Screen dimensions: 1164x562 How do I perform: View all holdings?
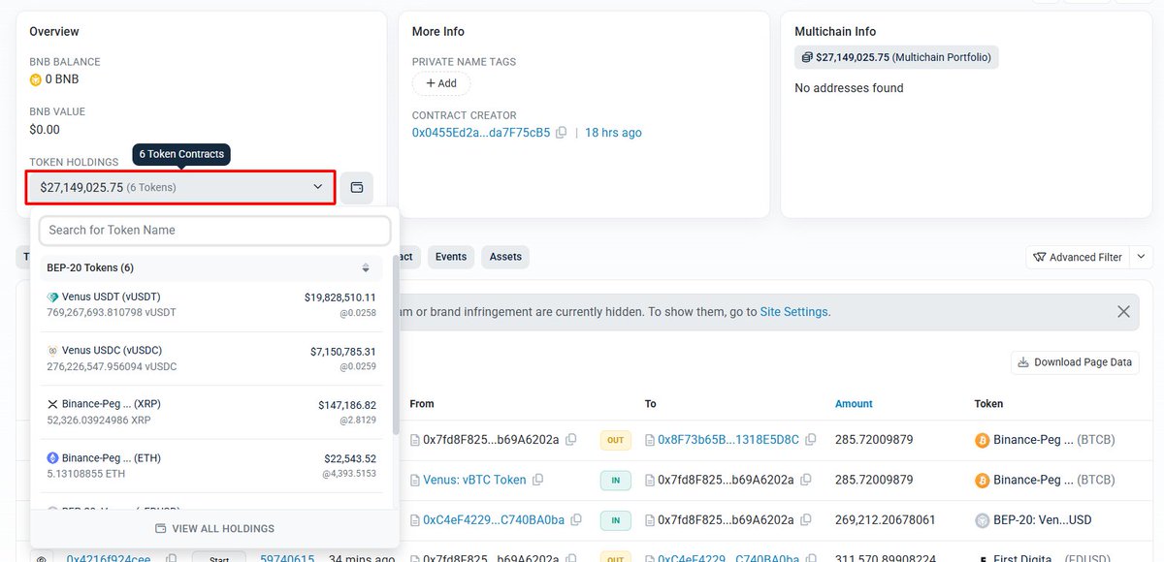[x=214, y=529]
